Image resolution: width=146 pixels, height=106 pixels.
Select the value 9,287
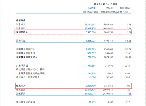[110, 102]
